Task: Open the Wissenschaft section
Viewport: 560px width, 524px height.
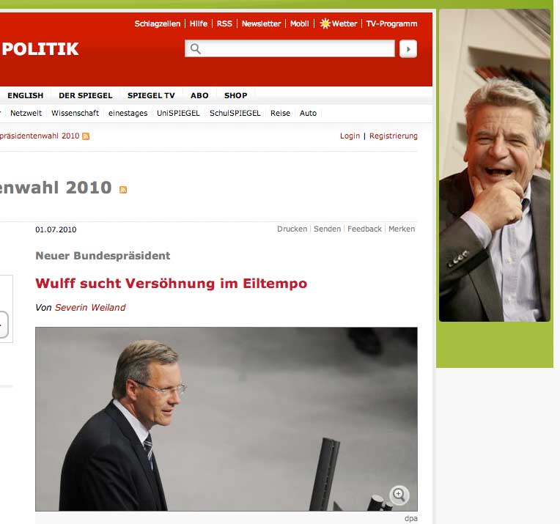Action: click(x=75, y=113)
